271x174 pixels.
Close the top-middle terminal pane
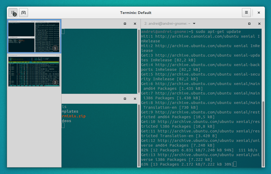tap(135, 24)
